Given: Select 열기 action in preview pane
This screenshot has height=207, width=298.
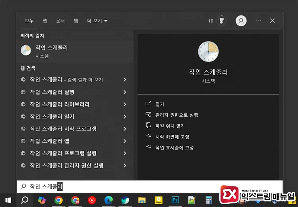Looking at the screenshot, I should point(159,104).
